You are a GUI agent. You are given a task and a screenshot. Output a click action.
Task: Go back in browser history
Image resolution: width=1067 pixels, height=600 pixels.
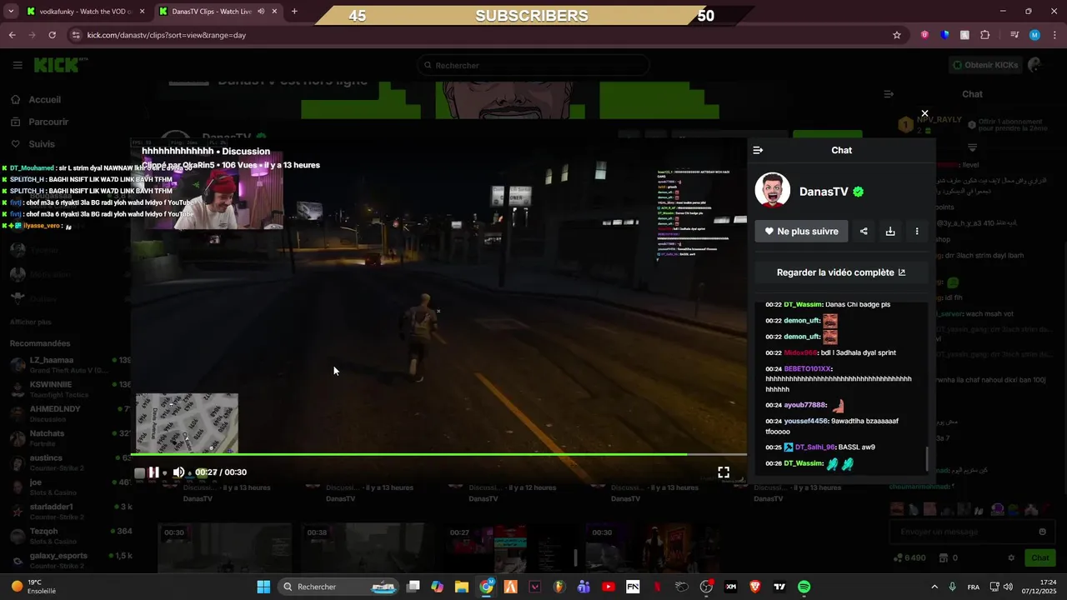point(12,35)
